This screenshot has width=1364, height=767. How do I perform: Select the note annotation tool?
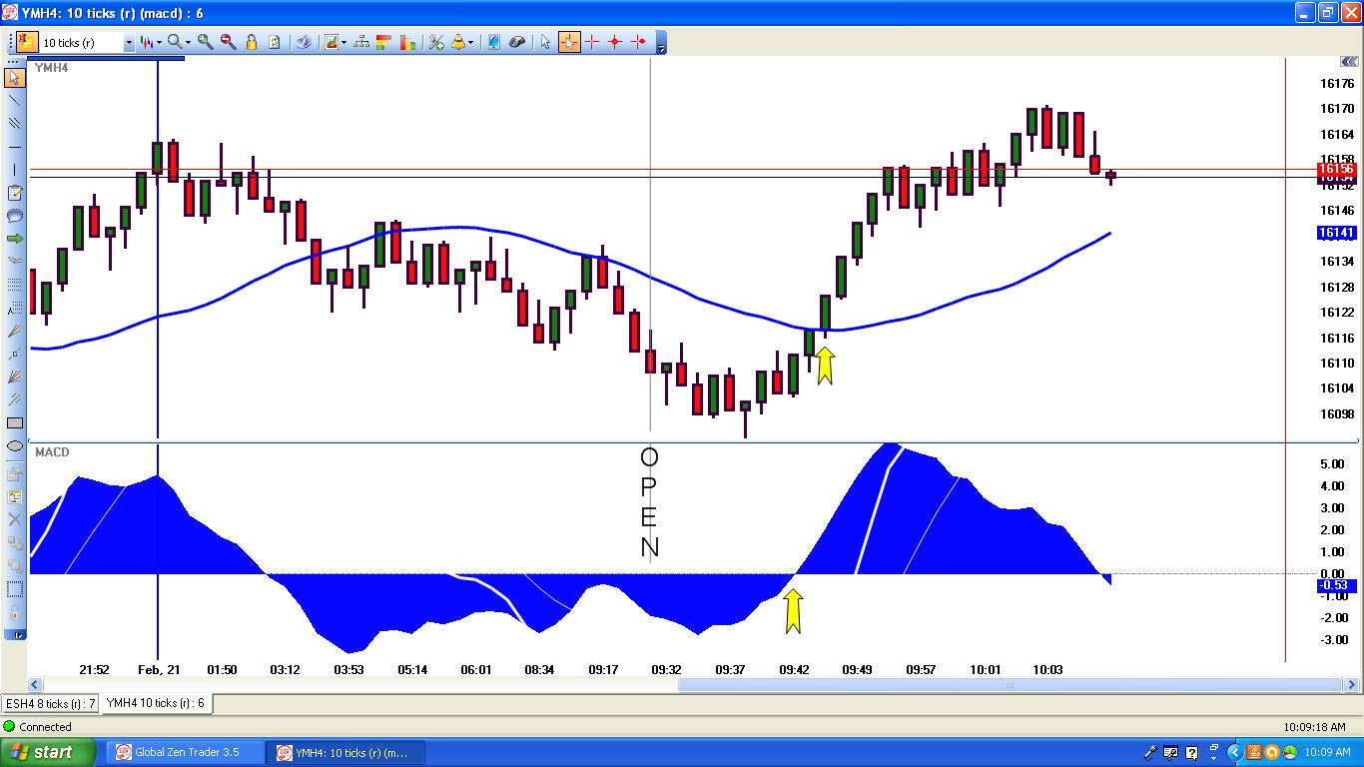click(14, 193)
